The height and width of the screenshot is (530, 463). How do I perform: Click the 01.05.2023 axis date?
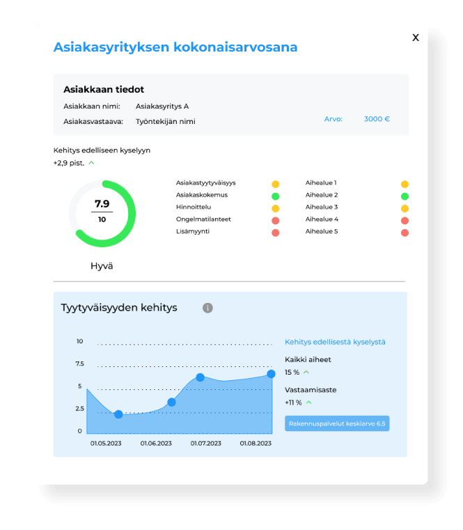point(106,444)
